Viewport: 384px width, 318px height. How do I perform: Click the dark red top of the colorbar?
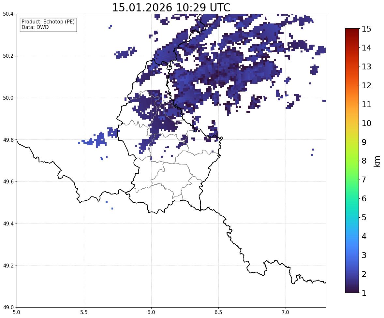point(352,31)
